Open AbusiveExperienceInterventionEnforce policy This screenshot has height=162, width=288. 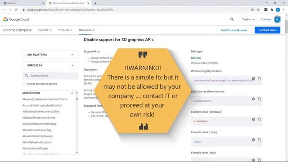45,99
